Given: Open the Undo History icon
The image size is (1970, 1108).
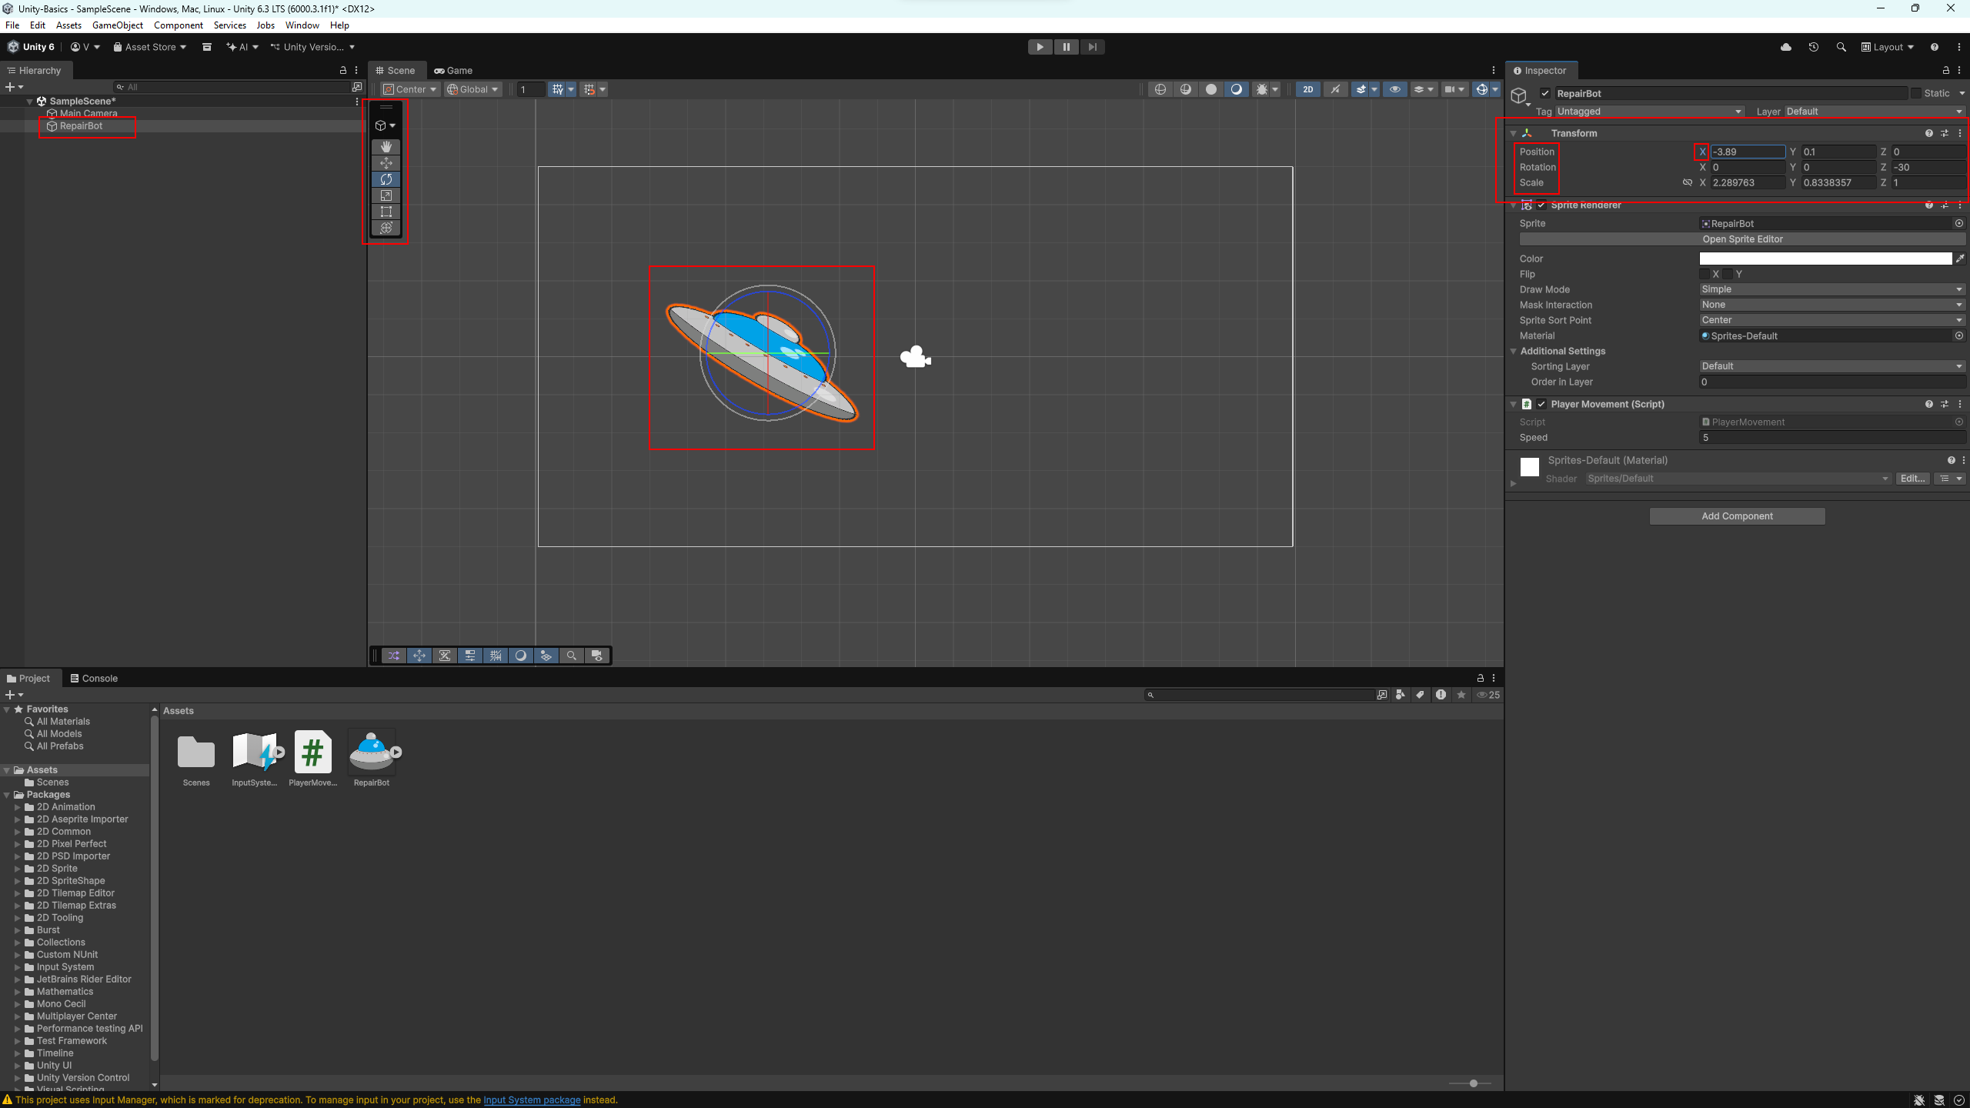Looking at the screenshot, I should click(1813, 47).
